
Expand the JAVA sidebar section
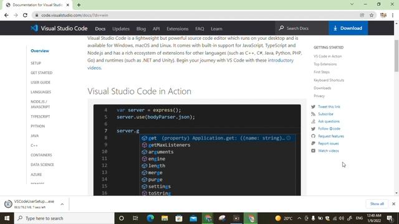[35, 136]
